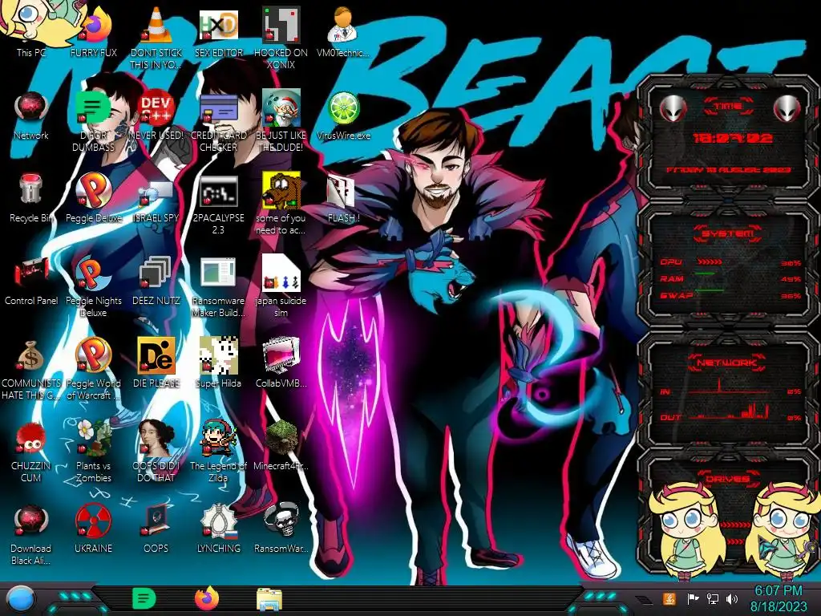Click the taskbar clock showing 6:07 PM
The width and height of the screenshot is (821, 616).
pyautogui.click(x=778, y=598)
